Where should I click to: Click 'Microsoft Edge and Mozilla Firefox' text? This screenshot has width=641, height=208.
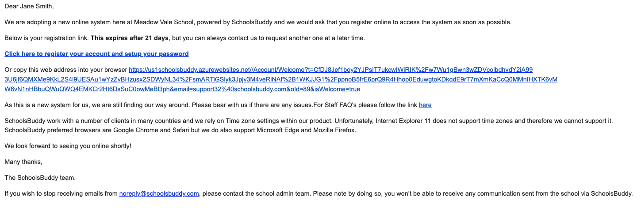pyautogui.click(x=305, y=130)
